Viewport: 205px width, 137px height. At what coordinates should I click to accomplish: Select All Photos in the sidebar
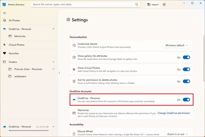coord(15,20)
